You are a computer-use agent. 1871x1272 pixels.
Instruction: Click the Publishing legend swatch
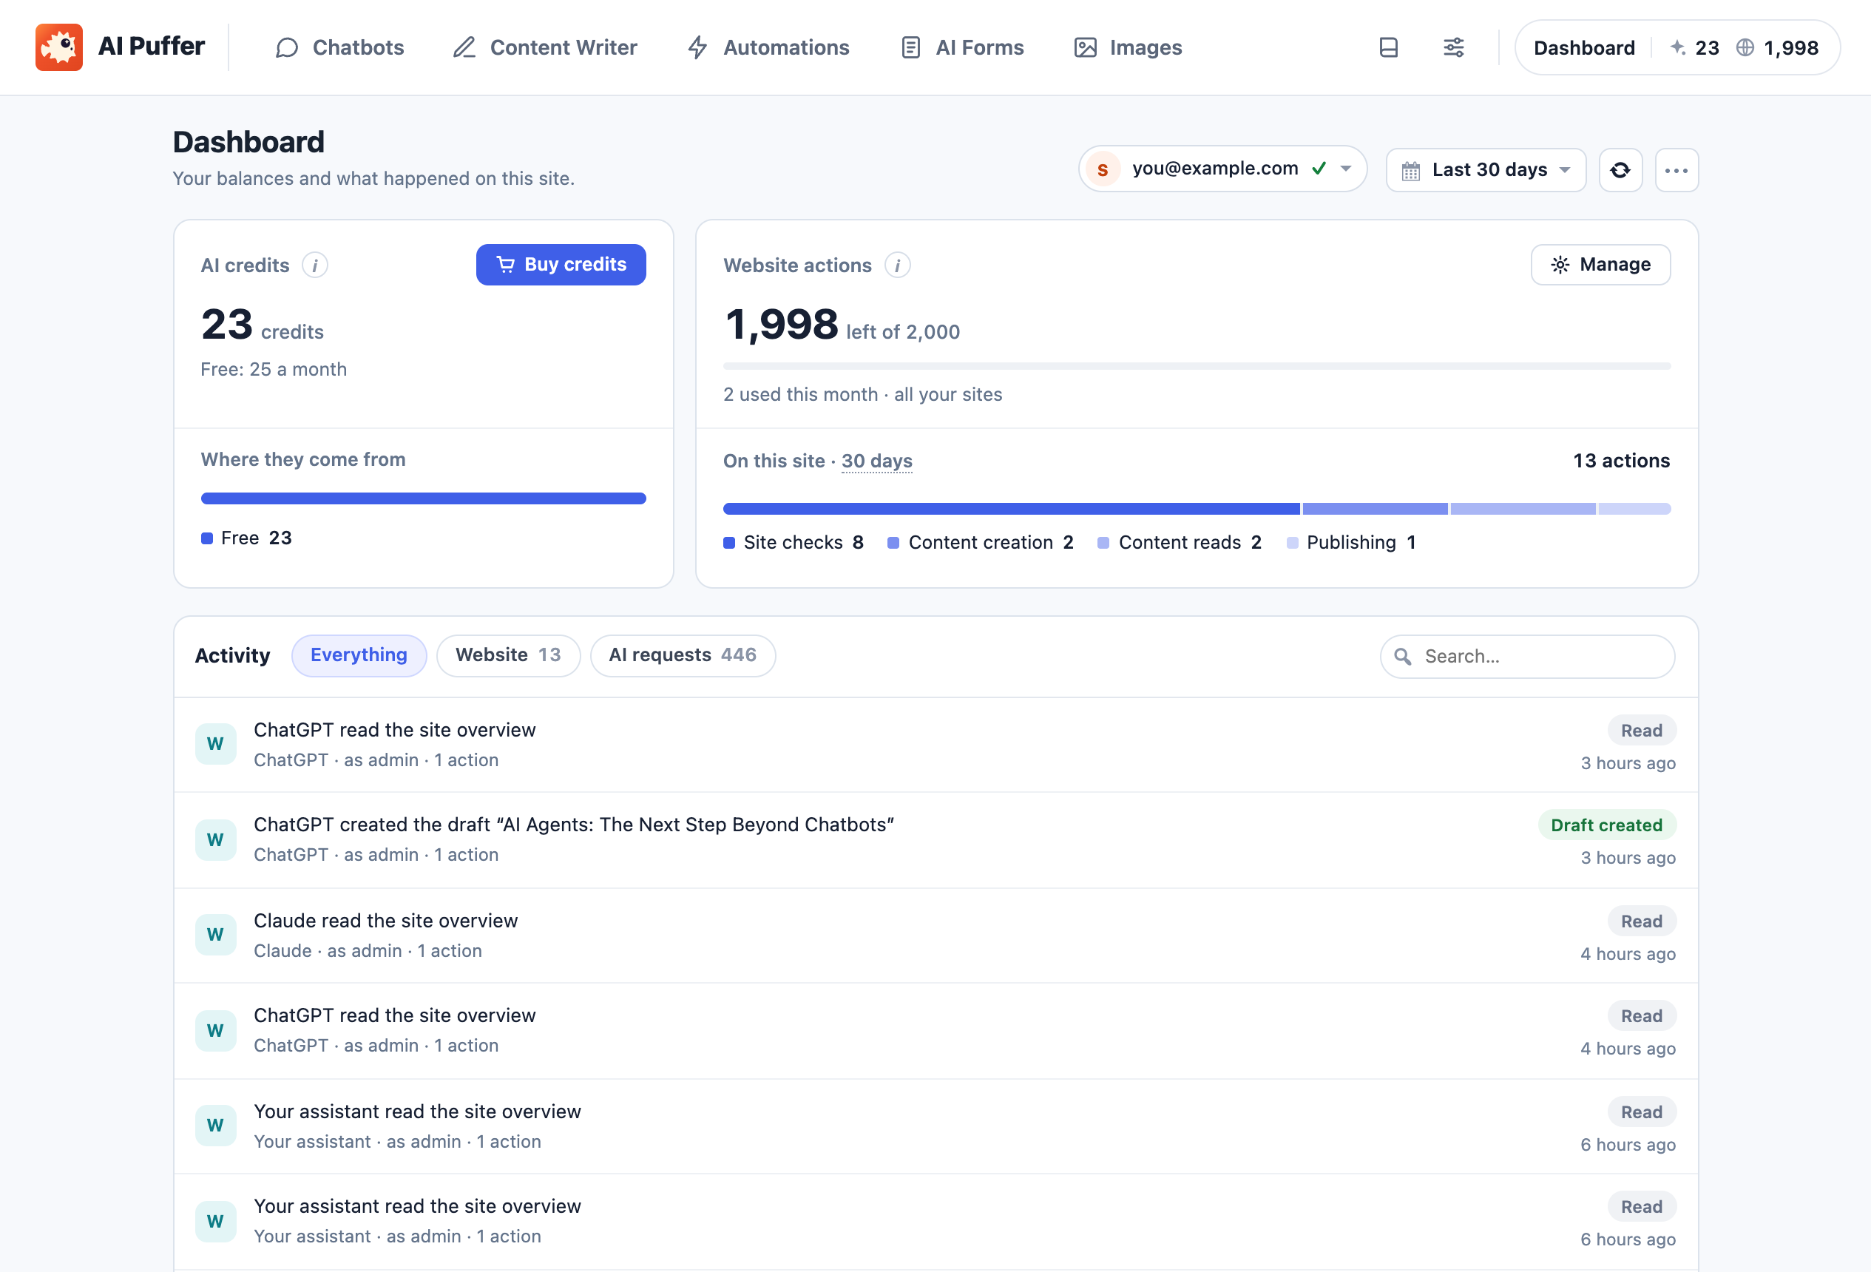coord(1293,544)
